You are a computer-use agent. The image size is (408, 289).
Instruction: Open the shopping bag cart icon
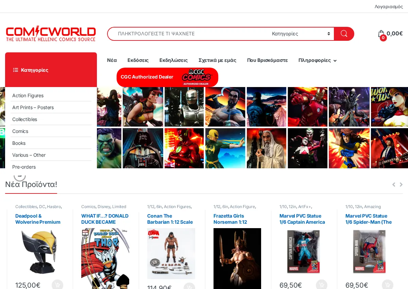click(381, 34)
